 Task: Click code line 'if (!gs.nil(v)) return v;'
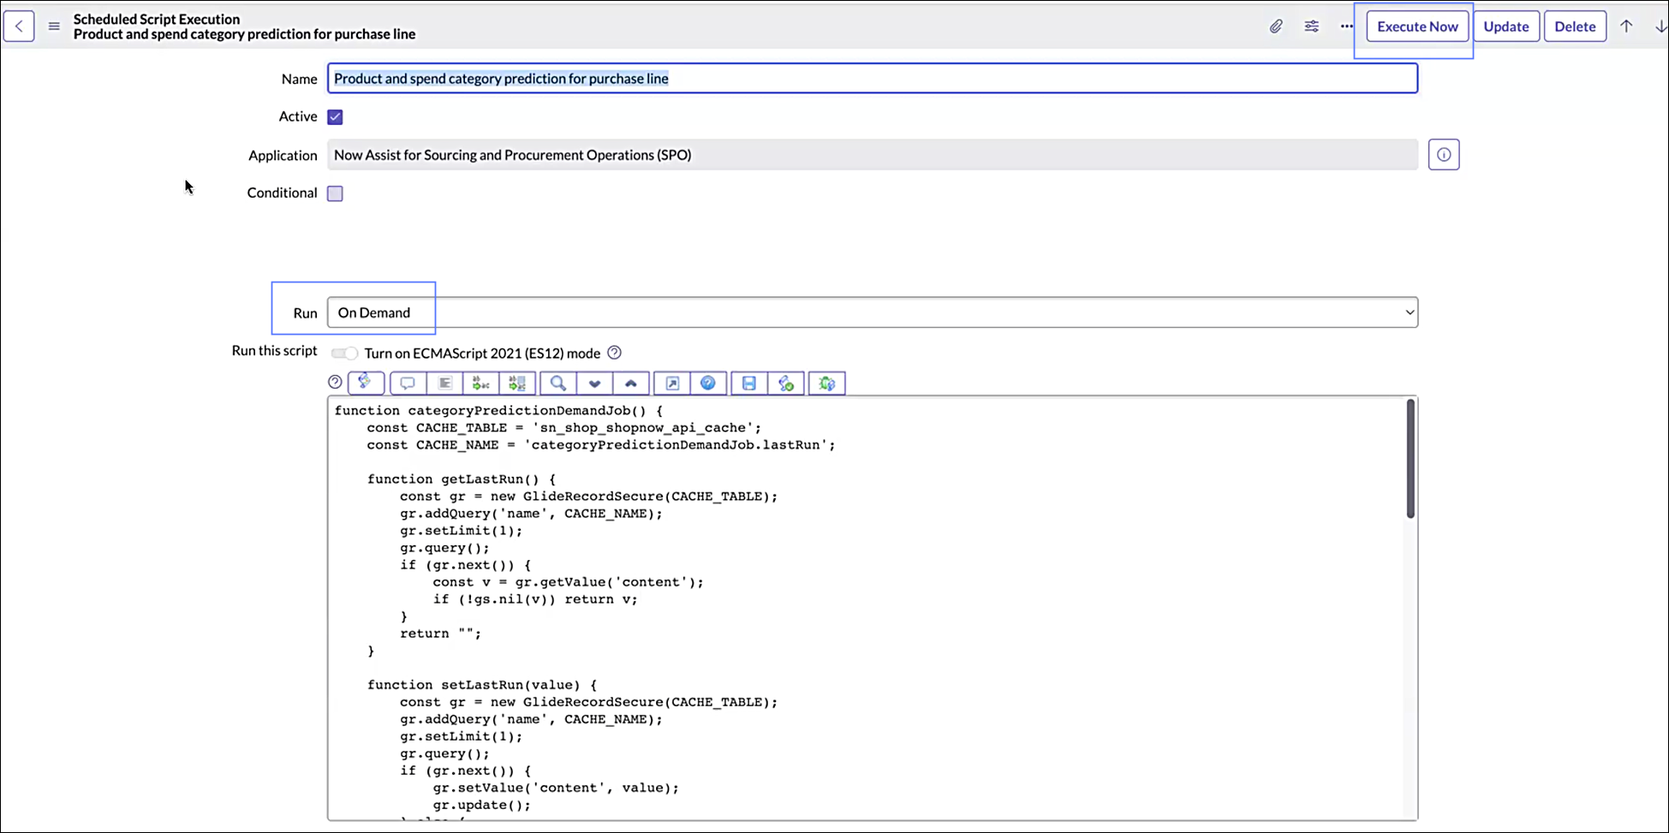point(535,599)
